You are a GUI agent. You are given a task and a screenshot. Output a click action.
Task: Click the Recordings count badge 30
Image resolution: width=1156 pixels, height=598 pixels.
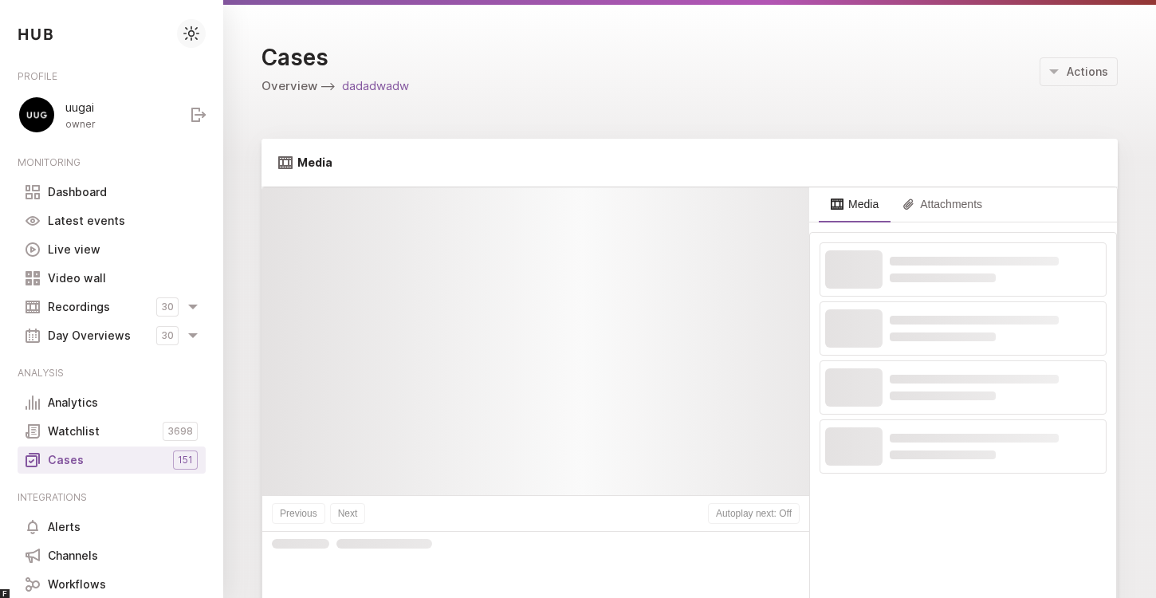pos(167,307)
